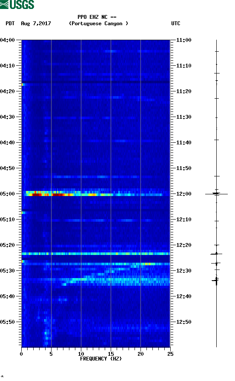Select the station title PPO EHZ NC --
Screen dimensions: 235x381
(x=97, y=17)
